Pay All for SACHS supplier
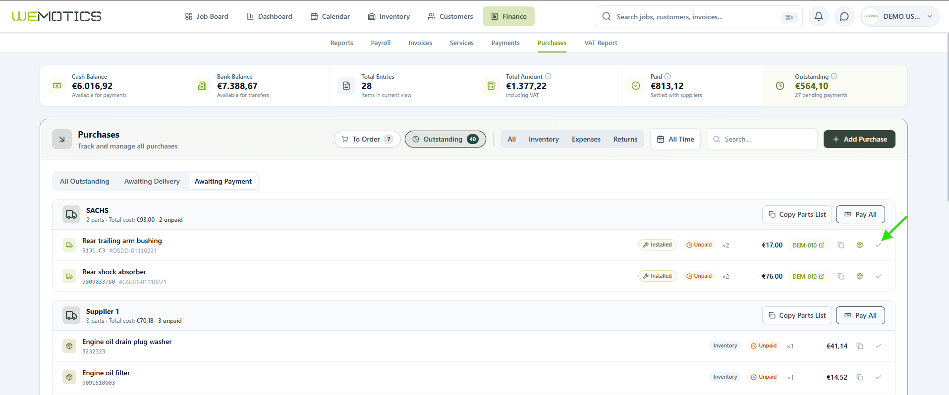 860,214
